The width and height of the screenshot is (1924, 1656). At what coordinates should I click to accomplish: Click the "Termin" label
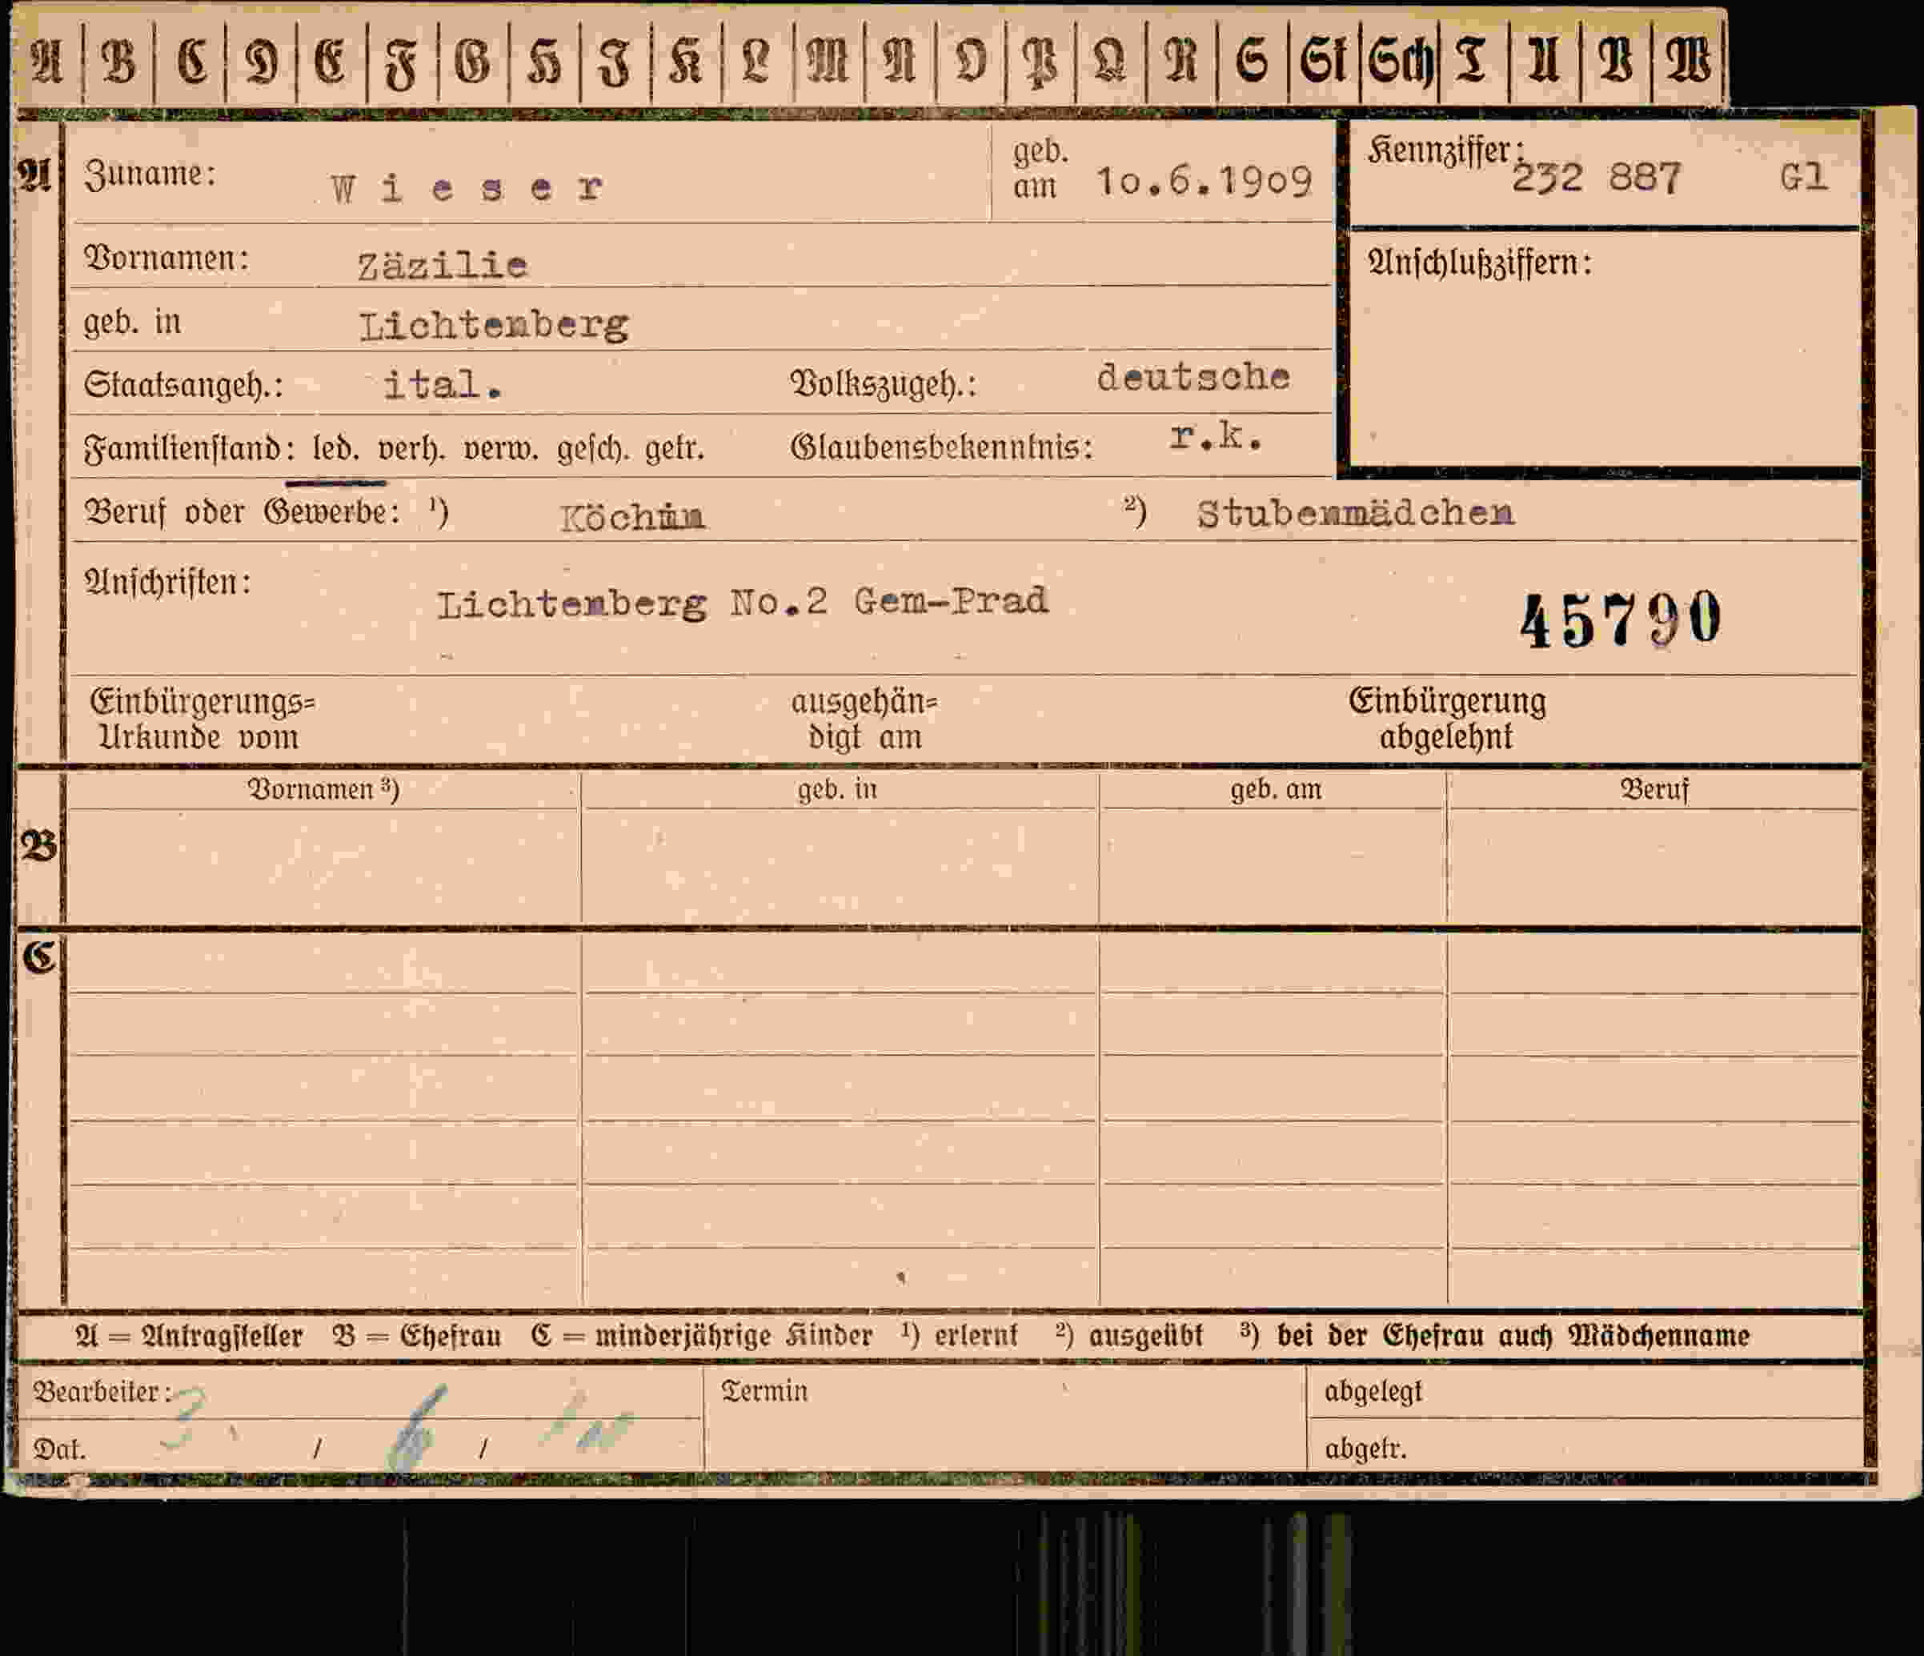[764, 1390]
